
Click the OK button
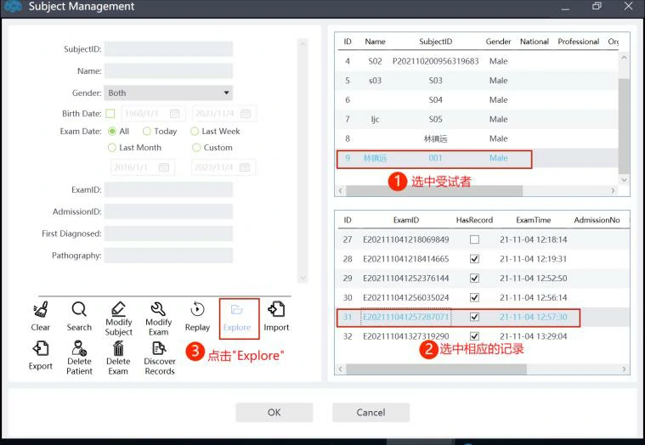tap(274, 413)
